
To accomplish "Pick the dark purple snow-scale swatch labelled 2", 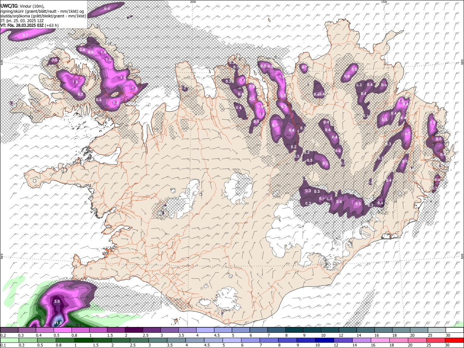I will point(134,330).
